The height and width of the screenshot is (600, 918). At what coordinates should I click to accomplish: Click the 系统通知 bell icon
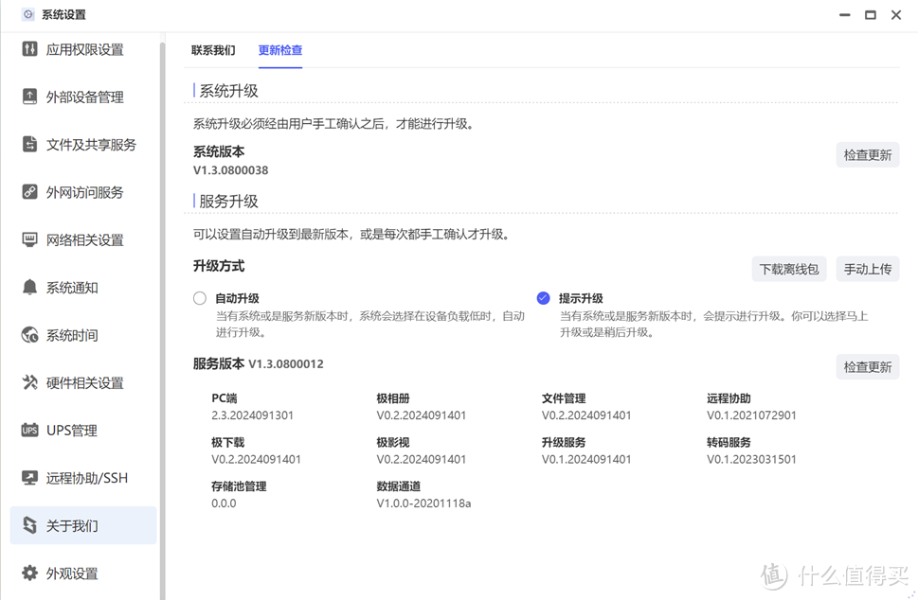28,288
